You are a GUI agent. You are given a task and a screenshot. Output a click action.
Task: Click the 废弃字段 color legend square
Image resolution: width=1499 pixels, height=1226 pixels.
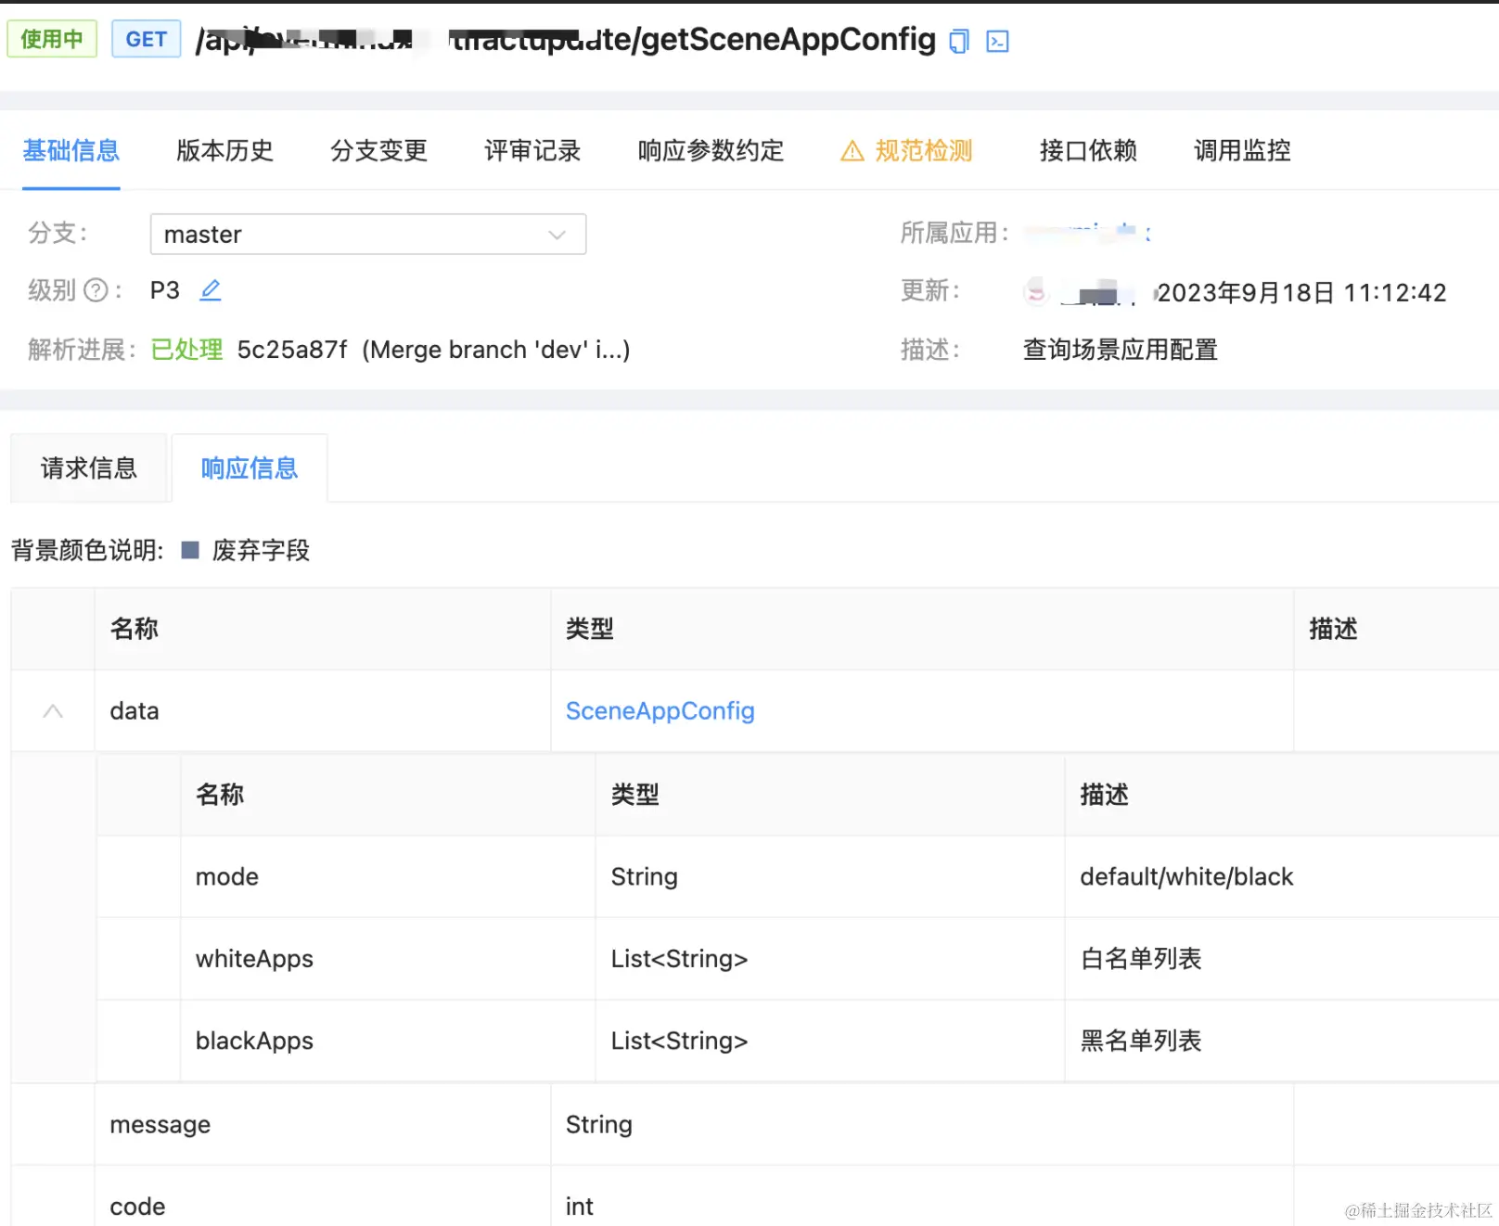pos(189,551)
